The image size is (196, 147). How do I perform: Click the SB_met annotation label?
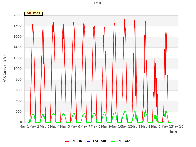33,13
